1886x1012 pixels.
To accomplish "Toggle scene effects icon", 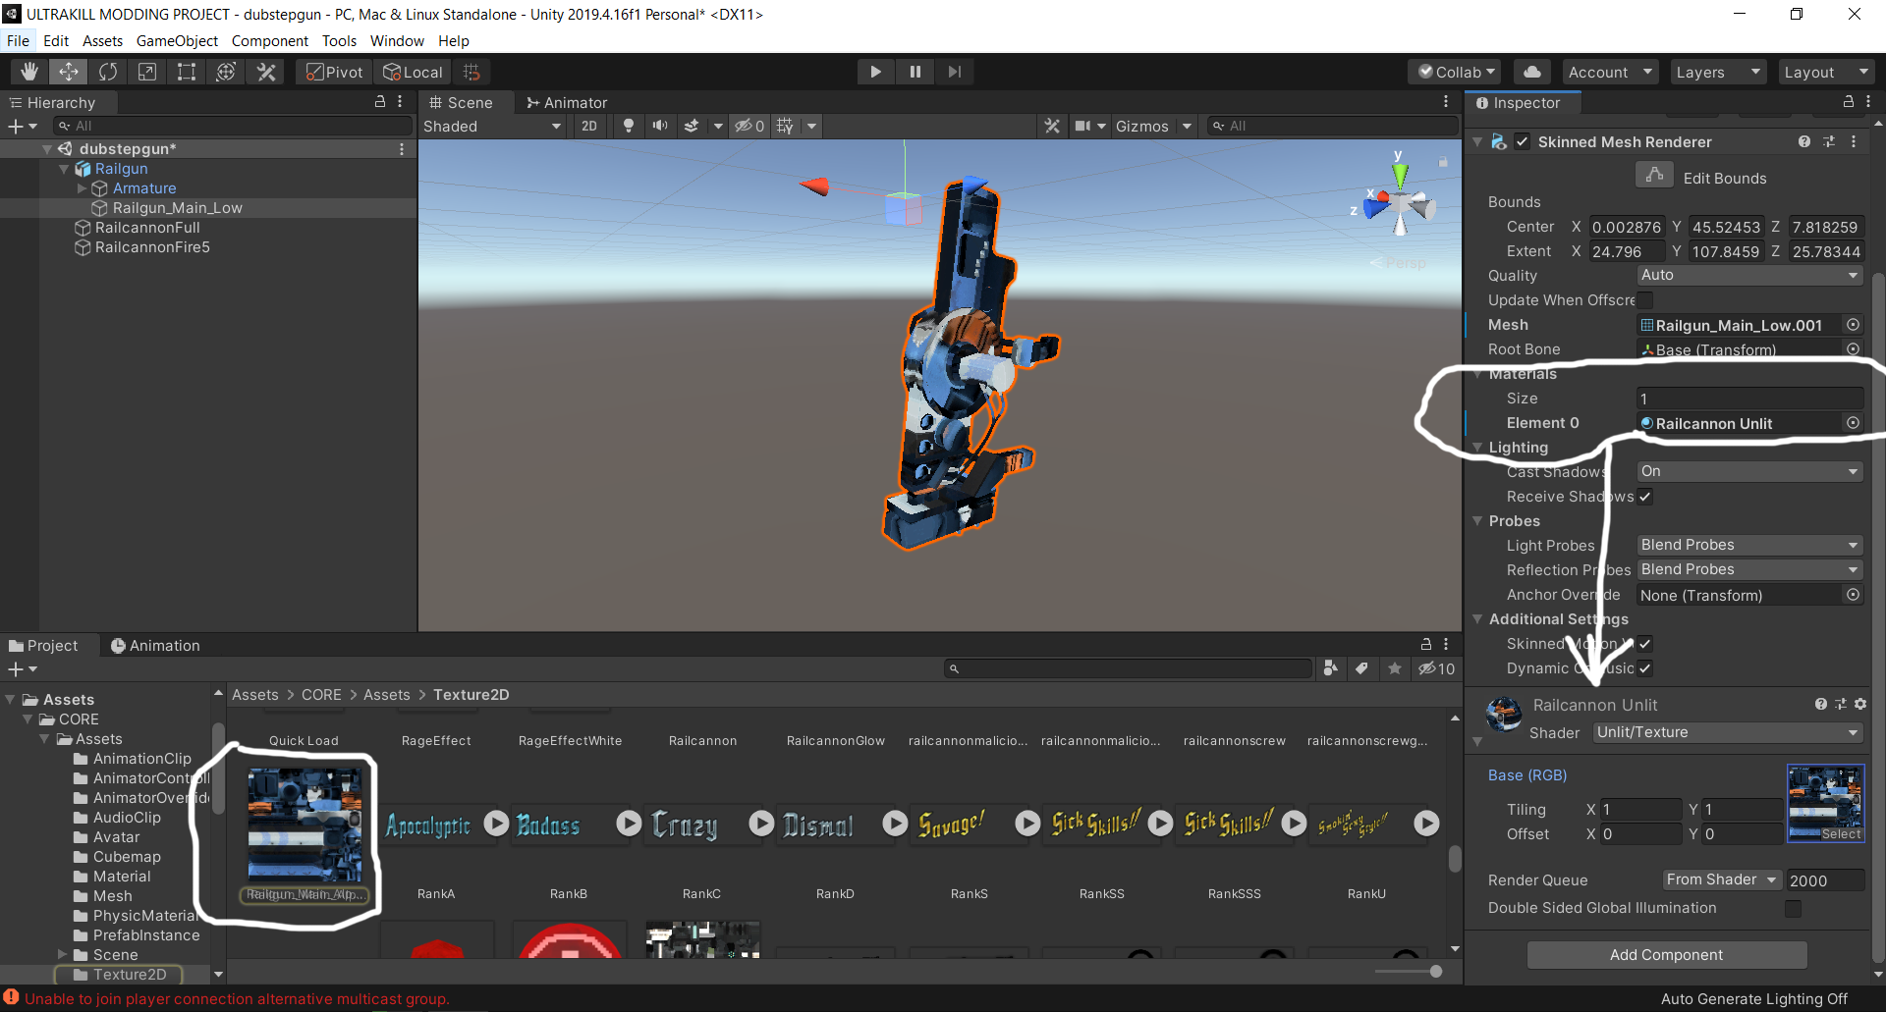I will pos(692,126).
